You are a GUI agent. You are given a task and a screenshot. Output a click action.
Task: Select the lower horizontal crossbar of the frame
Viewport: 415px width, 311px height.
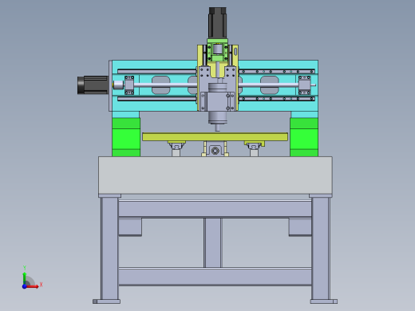click(215, 277)
